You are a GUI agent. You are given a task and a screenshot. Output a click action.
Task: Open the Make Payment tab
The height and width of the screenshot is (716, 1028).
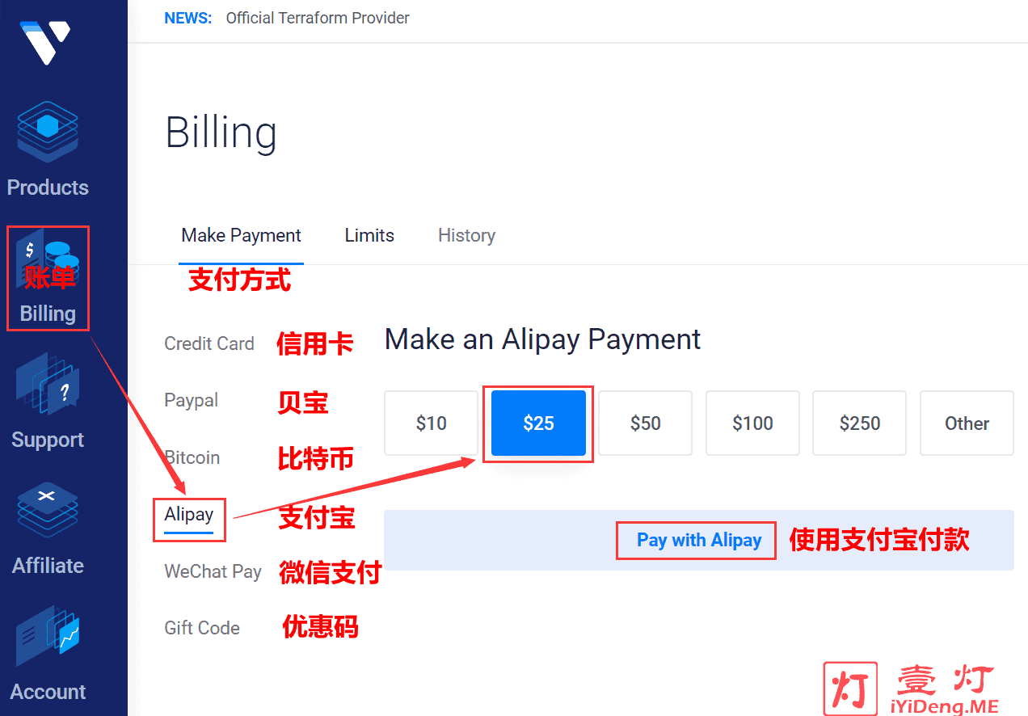point(241,236)
